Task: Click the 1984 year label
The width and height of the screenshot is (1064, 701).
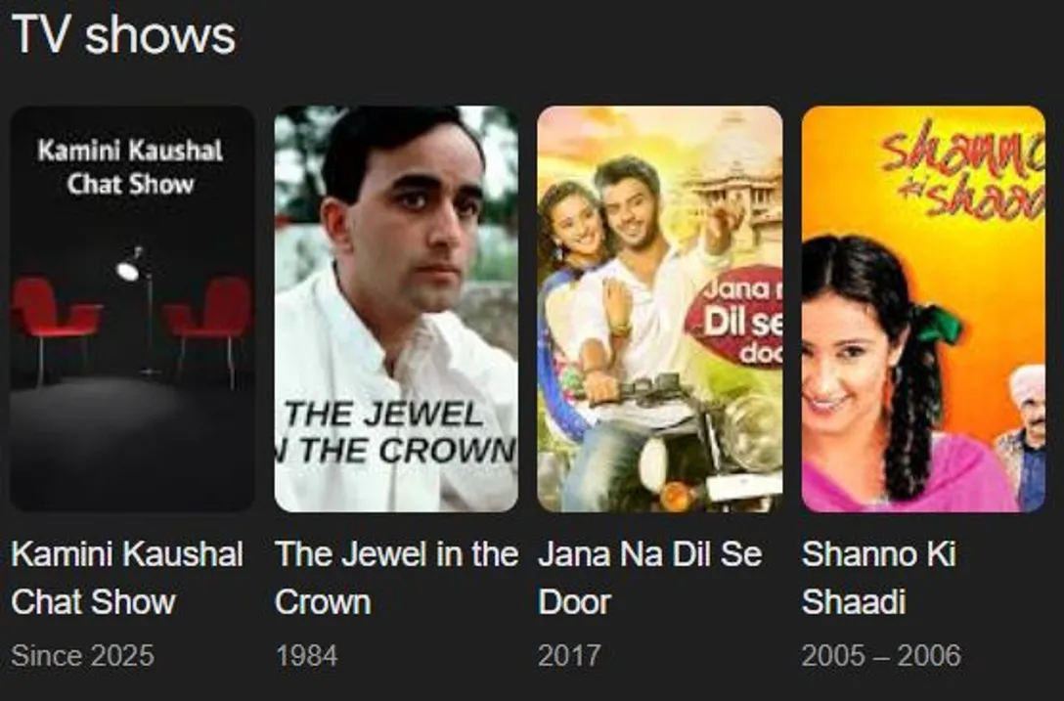Action: (x=306, y=655)
